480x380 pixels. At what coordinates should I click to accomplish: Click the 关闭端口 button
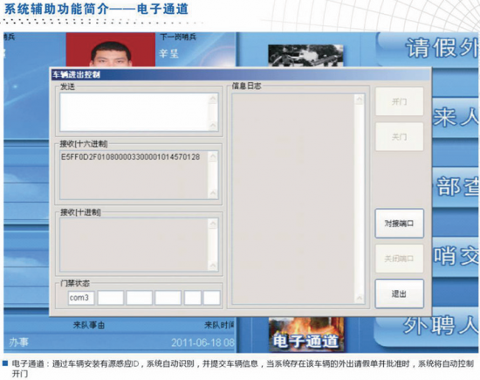(400, 259)
